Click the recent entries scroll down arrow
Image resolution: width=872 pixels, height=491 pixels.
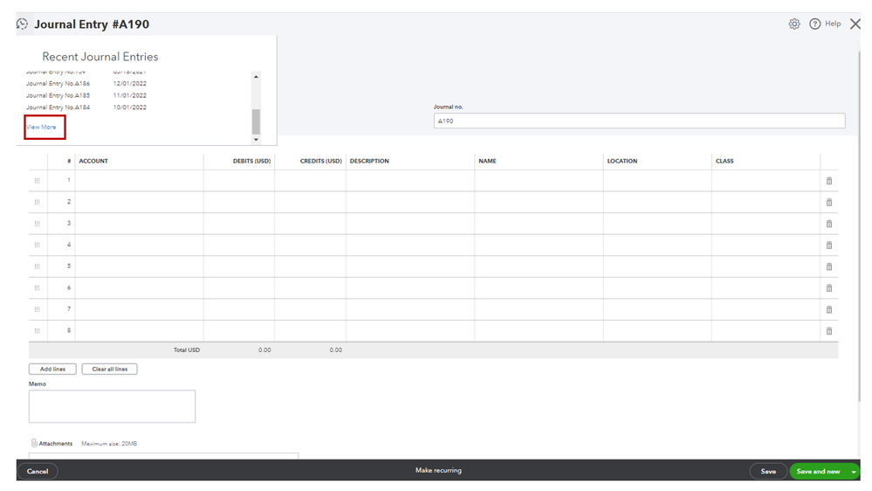coord(256,140)
